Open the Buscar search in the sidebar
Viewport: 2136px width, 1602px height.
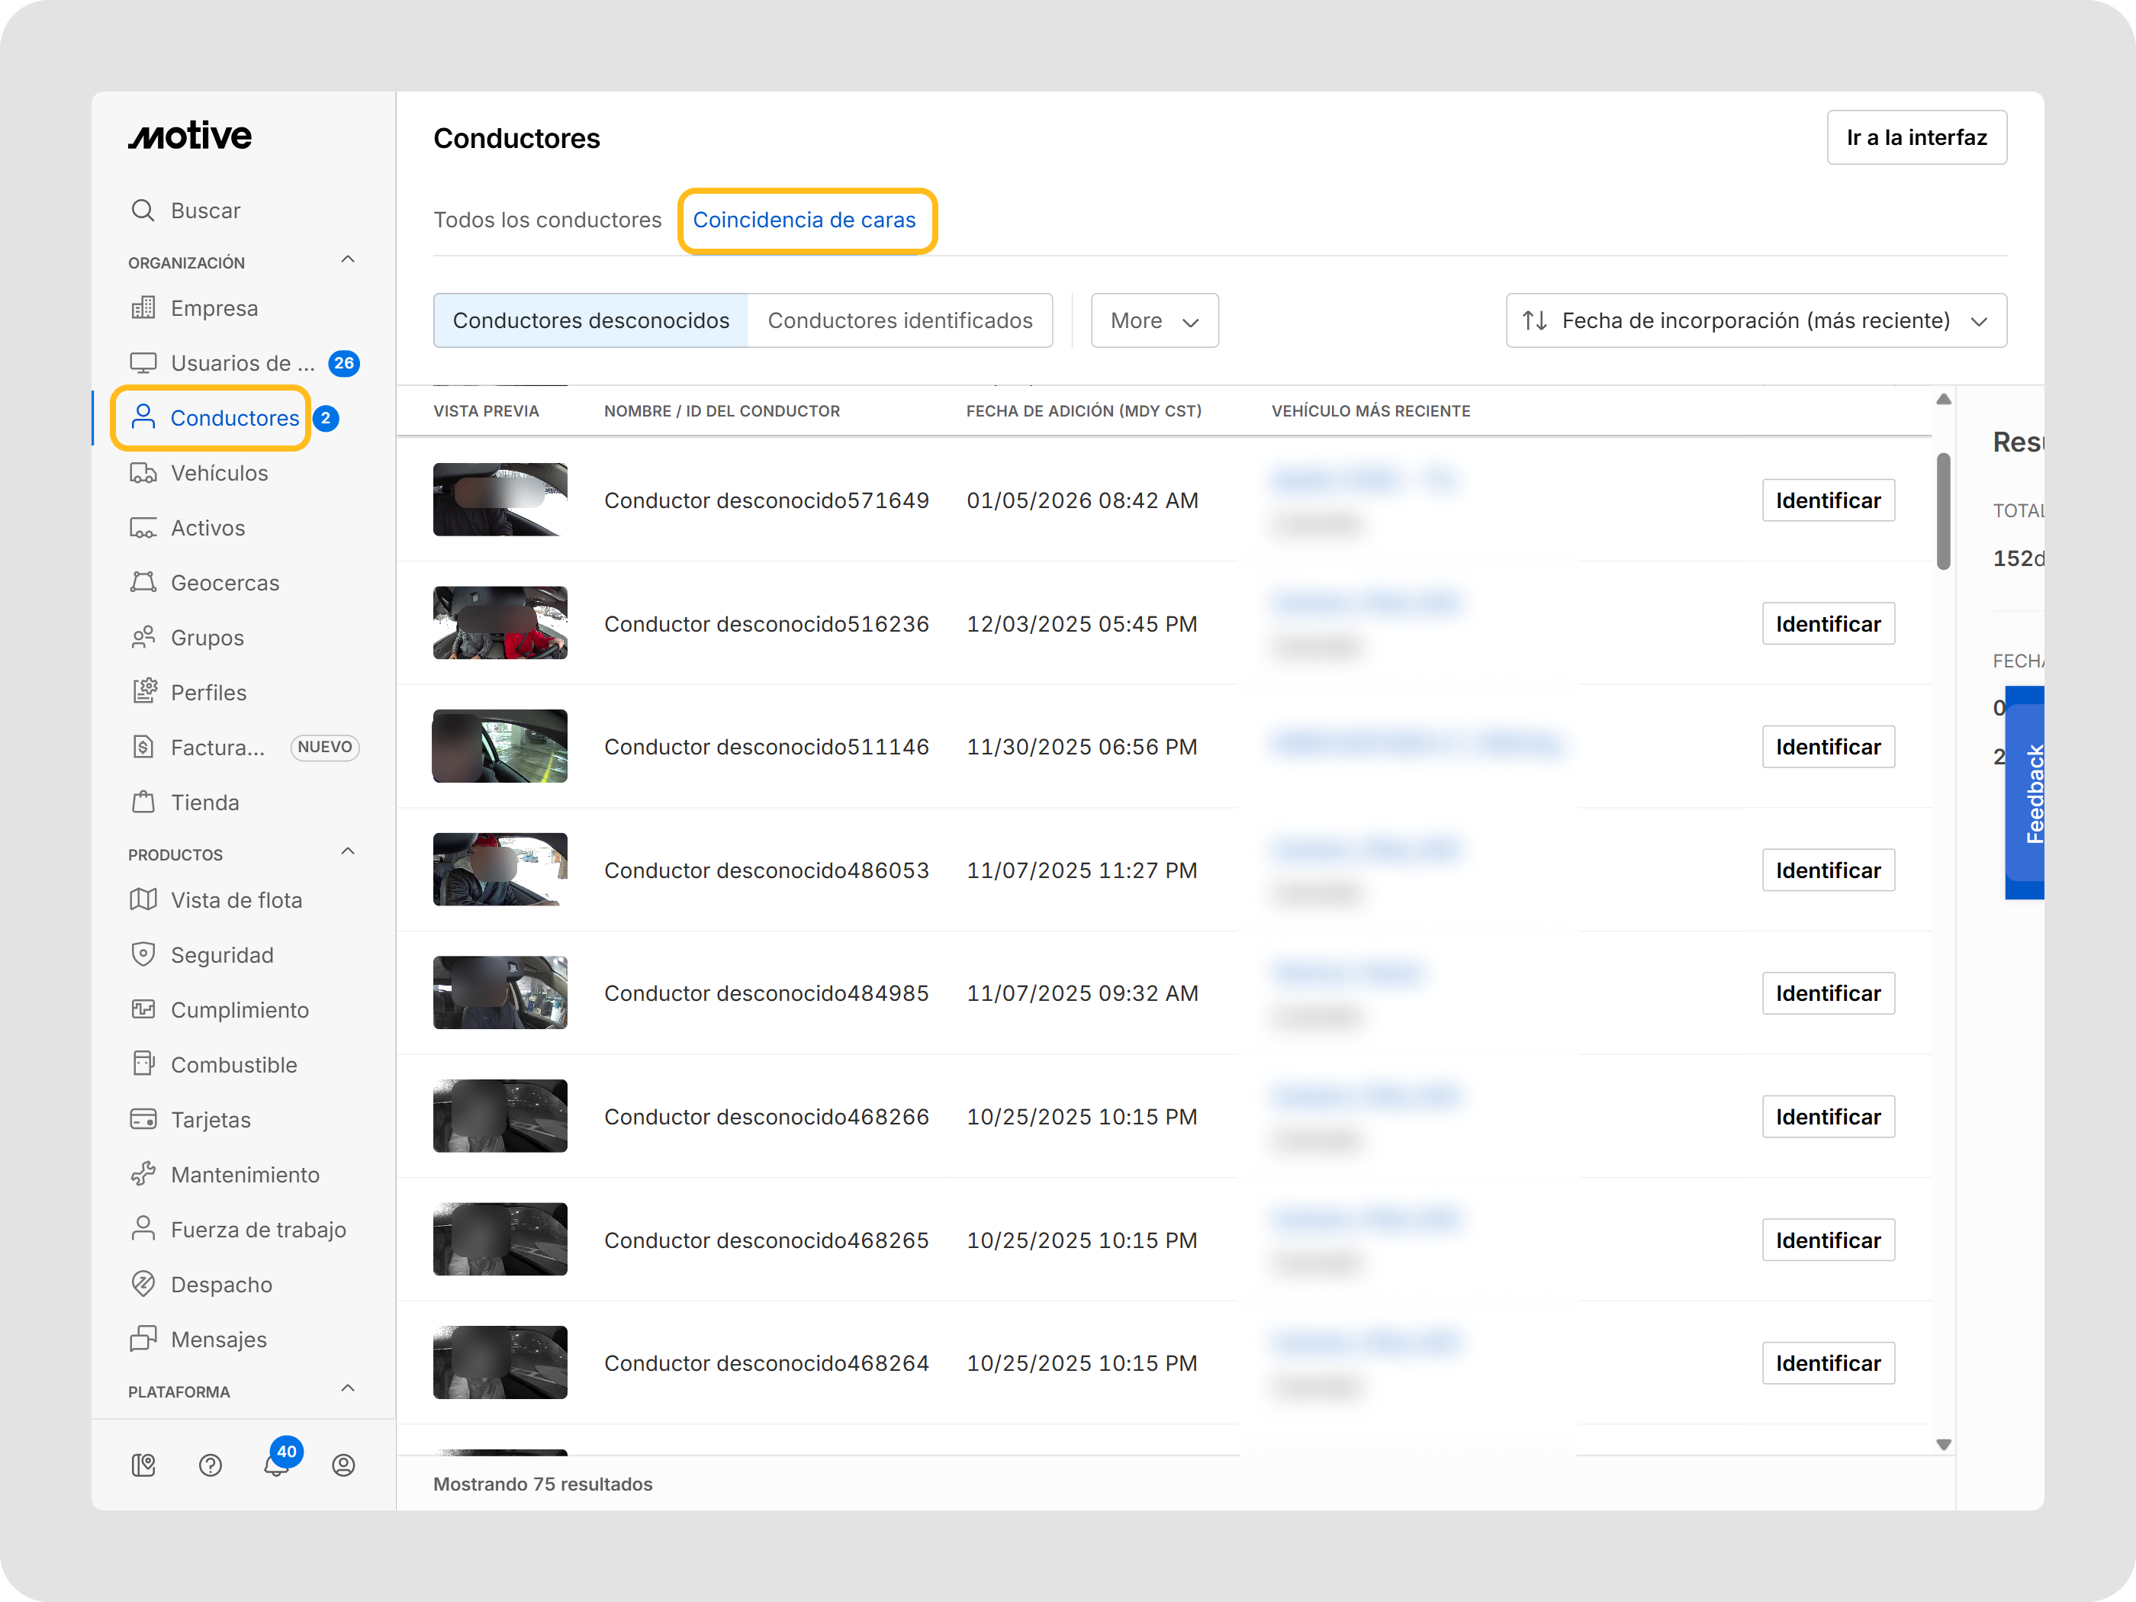point(204,210)
